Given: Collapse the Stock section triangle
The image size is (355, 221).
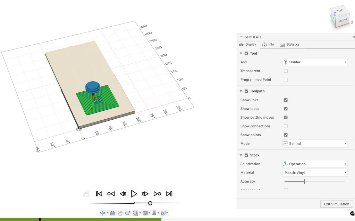Looking at the screenshot, I should pyautogui.click(x=241, y=155).
